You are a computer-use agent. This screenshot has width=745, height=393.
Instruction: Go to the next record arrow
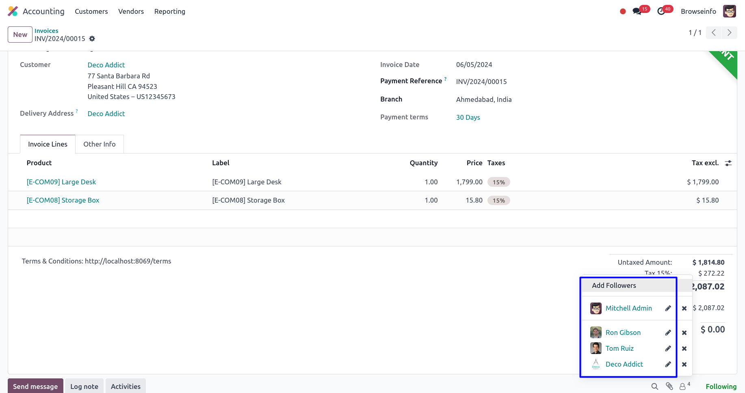729,32
